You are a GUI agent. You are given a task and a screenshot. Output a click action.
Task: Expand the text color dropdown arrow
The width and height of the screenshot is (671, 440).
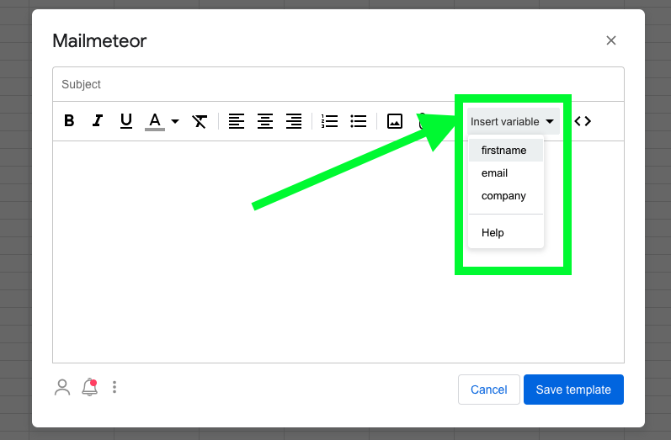point(175,121)
